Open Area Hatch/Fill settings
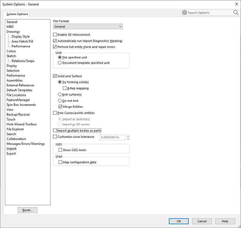 [22, 41]
